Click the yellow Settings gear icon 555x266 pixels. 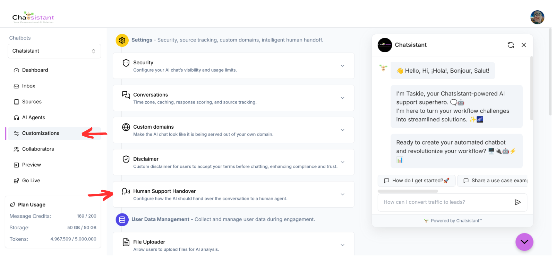[x=122, y=40]
